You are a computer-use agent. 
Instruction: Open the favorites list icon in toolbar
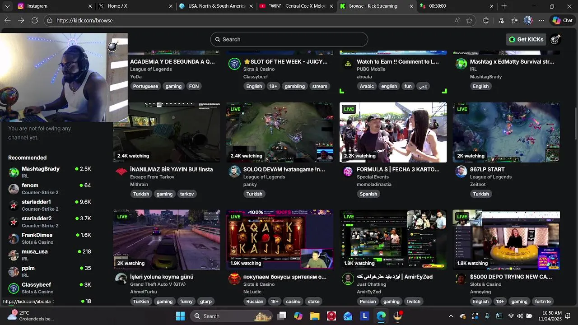(x=515, y=20)
